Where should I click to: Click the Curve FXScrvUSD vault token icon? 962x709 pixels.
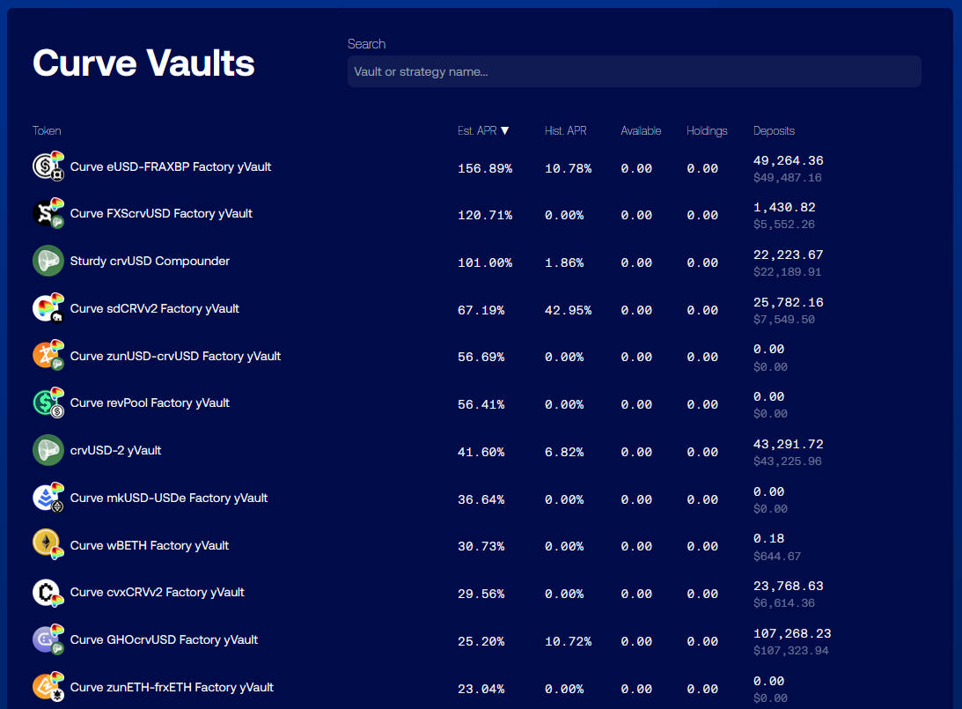click(48, 214)
